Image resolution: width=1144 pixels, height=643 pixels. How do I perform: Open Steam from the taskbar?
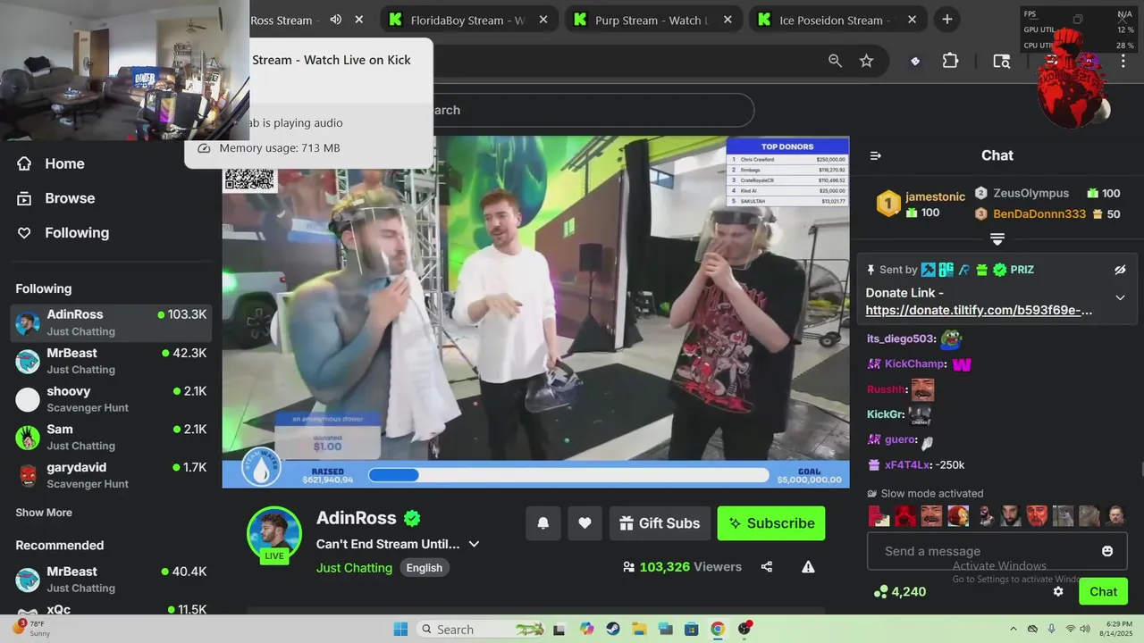612,629
